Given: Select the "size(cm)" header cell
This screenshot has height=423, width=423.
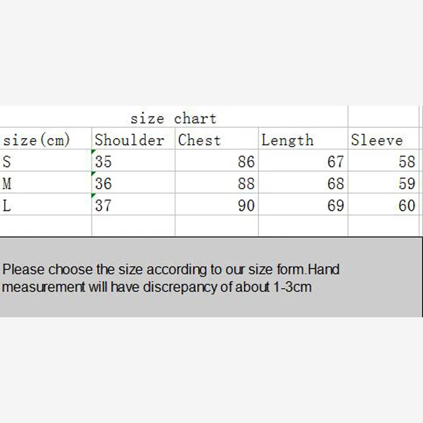Looking at the screenshot, I should [45, 140].
